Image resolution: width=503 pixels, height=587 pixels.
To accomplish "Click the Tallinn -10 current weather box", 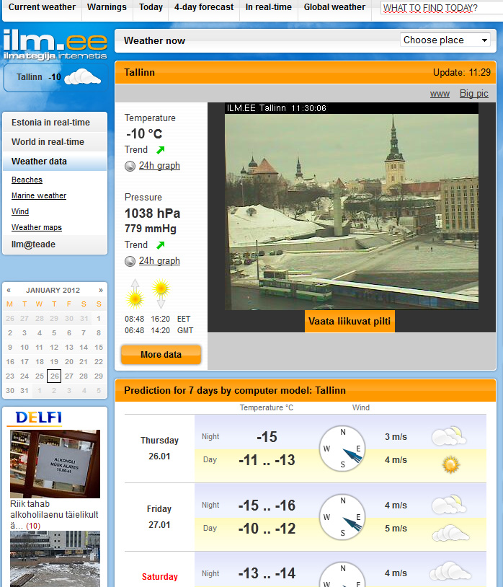I will tap(55, 77).
